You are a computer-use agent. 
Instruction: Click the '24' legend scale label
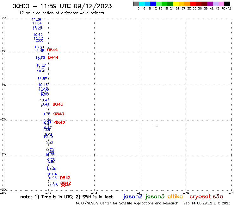[177, 9]
